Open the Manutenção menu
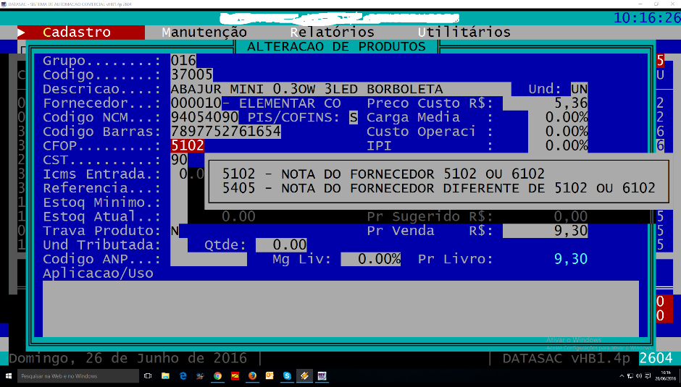 coord(204,32)
